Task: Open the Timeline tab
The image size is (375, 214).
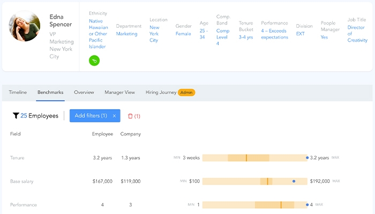Action: click(x=18, y=93)
